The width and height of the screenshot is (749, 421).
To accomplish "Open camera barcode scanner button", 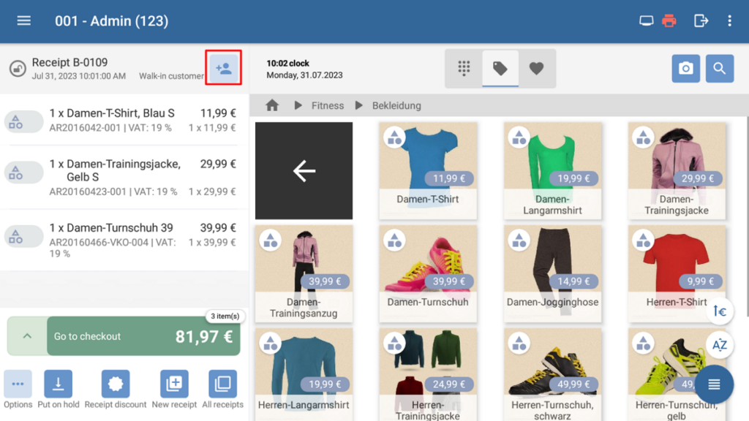I will [x=685, y=69].
